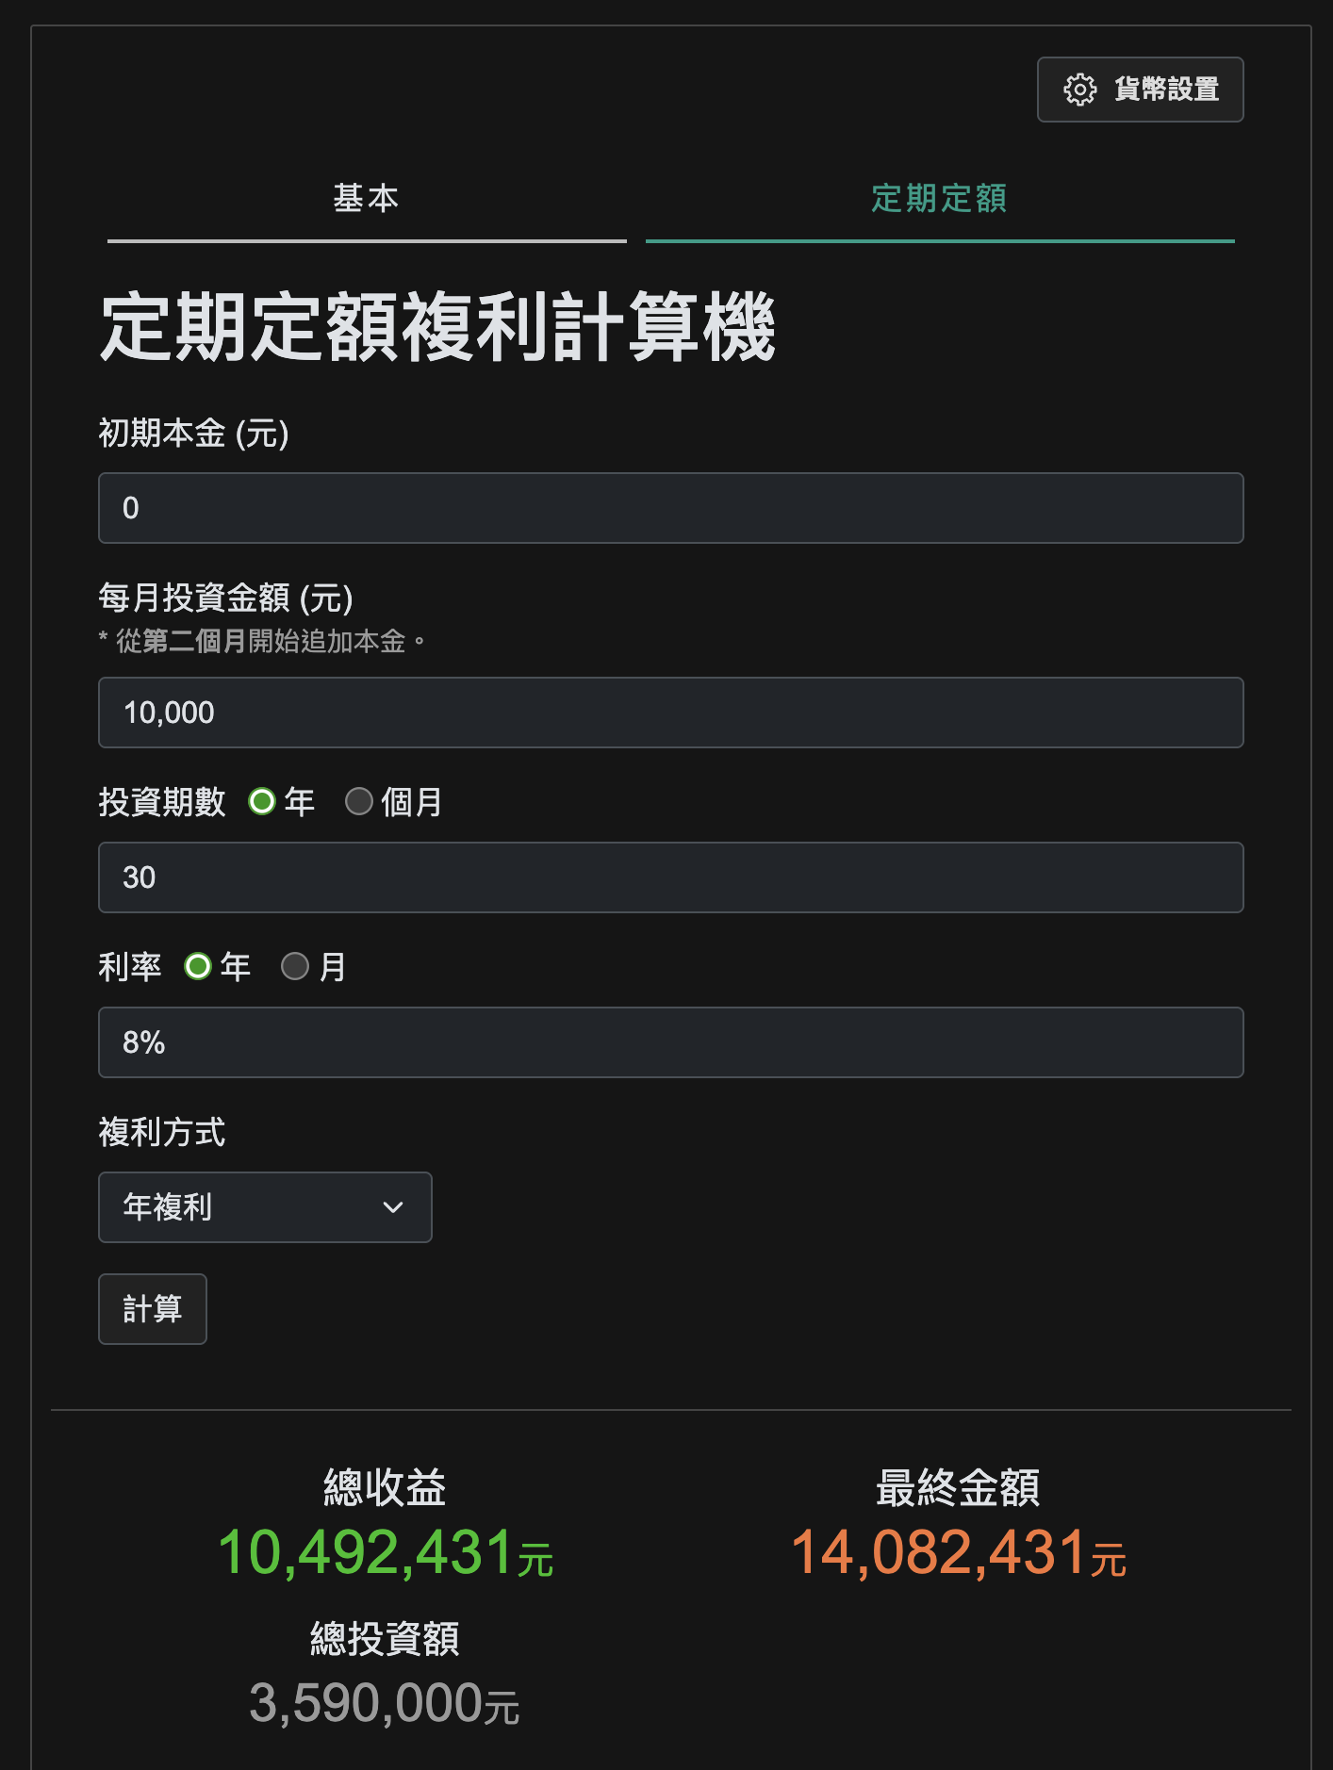Click the 利率 field showing 8%

(x=669, y=1042)
